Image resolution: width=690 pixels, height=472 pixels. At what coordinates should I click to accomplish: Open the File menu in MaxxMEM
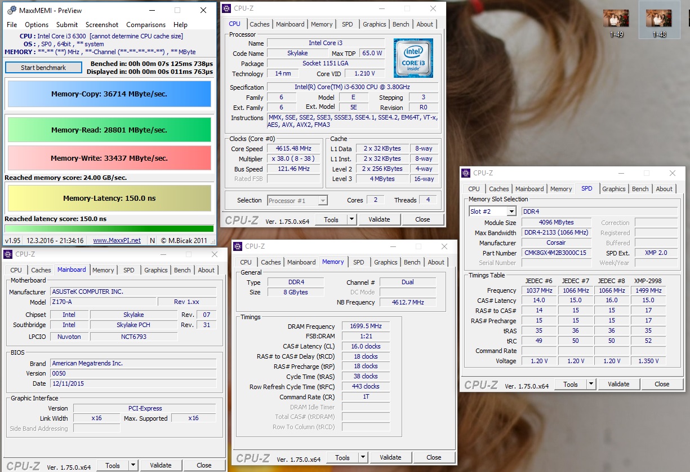12,25
